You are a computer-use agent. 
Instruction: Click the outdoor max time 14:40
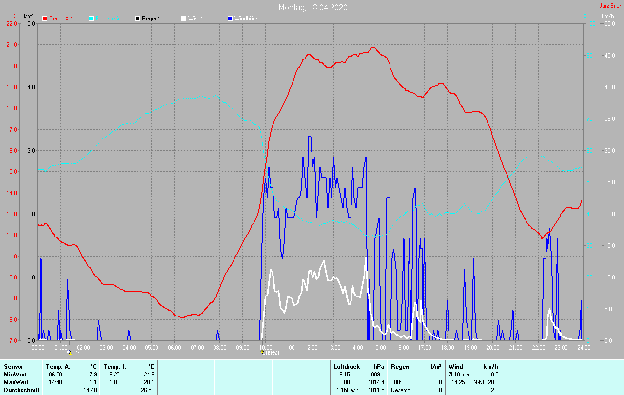click(56, 382)
